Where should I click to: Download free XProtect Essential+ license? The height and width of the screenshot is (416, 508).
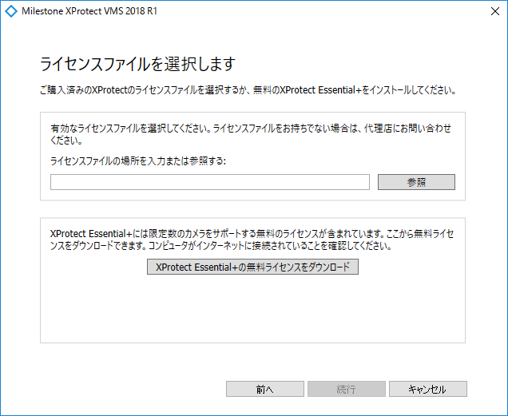point(252,267)
